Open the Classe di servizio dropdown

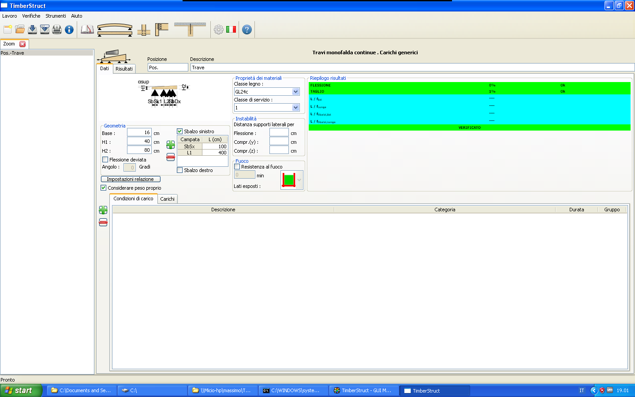click(x=295, y=108)
